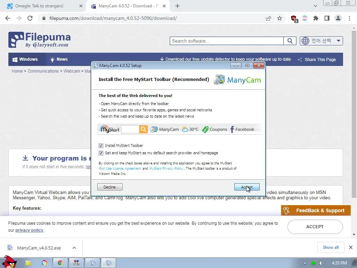Viewport: 357px width, 268px height.
Task: Reload the Filepuma page
Action: tap(30, 18)
